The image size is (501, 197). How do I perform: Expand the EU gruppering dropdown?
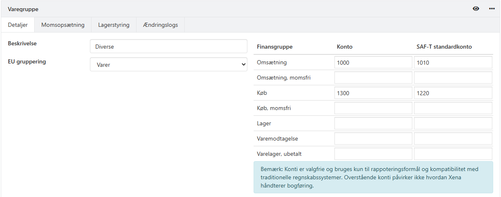coord(168,65)
